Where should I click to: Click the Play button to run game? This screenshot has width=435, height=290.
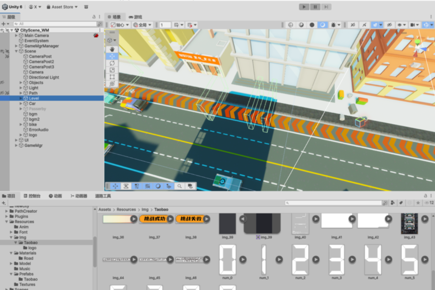click(304, 7)
